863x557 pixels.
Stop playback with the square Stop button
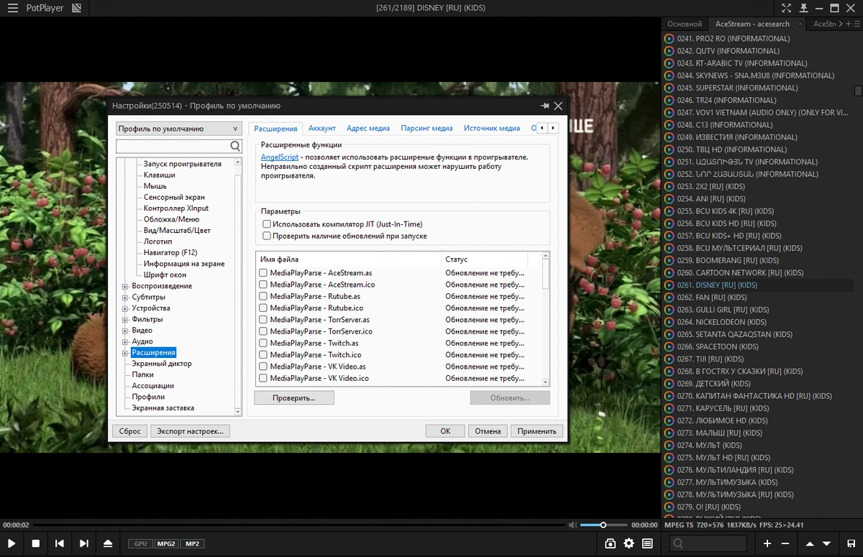coord(35,543)
